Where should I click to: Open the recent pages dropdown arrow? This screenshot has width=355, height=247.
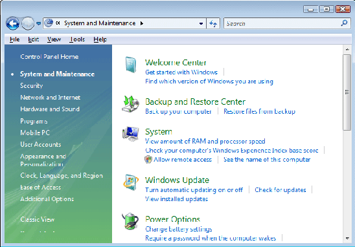point(39,23)
